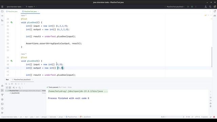Viewport: 217px width, 122px height.
Task: Open Search Everywhere magnifier
Action: (210, 7)
